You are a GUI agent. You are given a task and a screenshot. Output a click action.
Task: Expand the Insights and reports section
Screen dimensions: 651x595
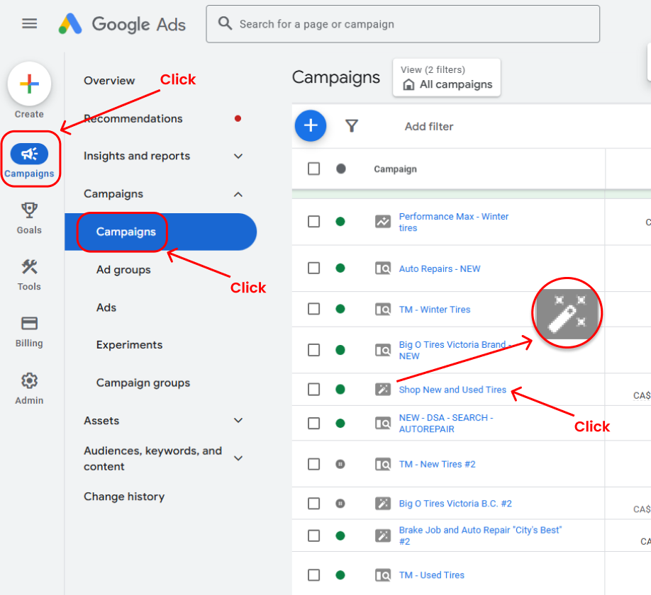click(238, 156)
